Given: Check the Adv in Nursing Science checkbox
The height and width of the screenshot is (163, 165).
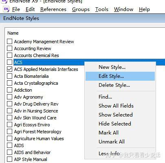Looking at the screenshot, I should click(x=9, y=111).
